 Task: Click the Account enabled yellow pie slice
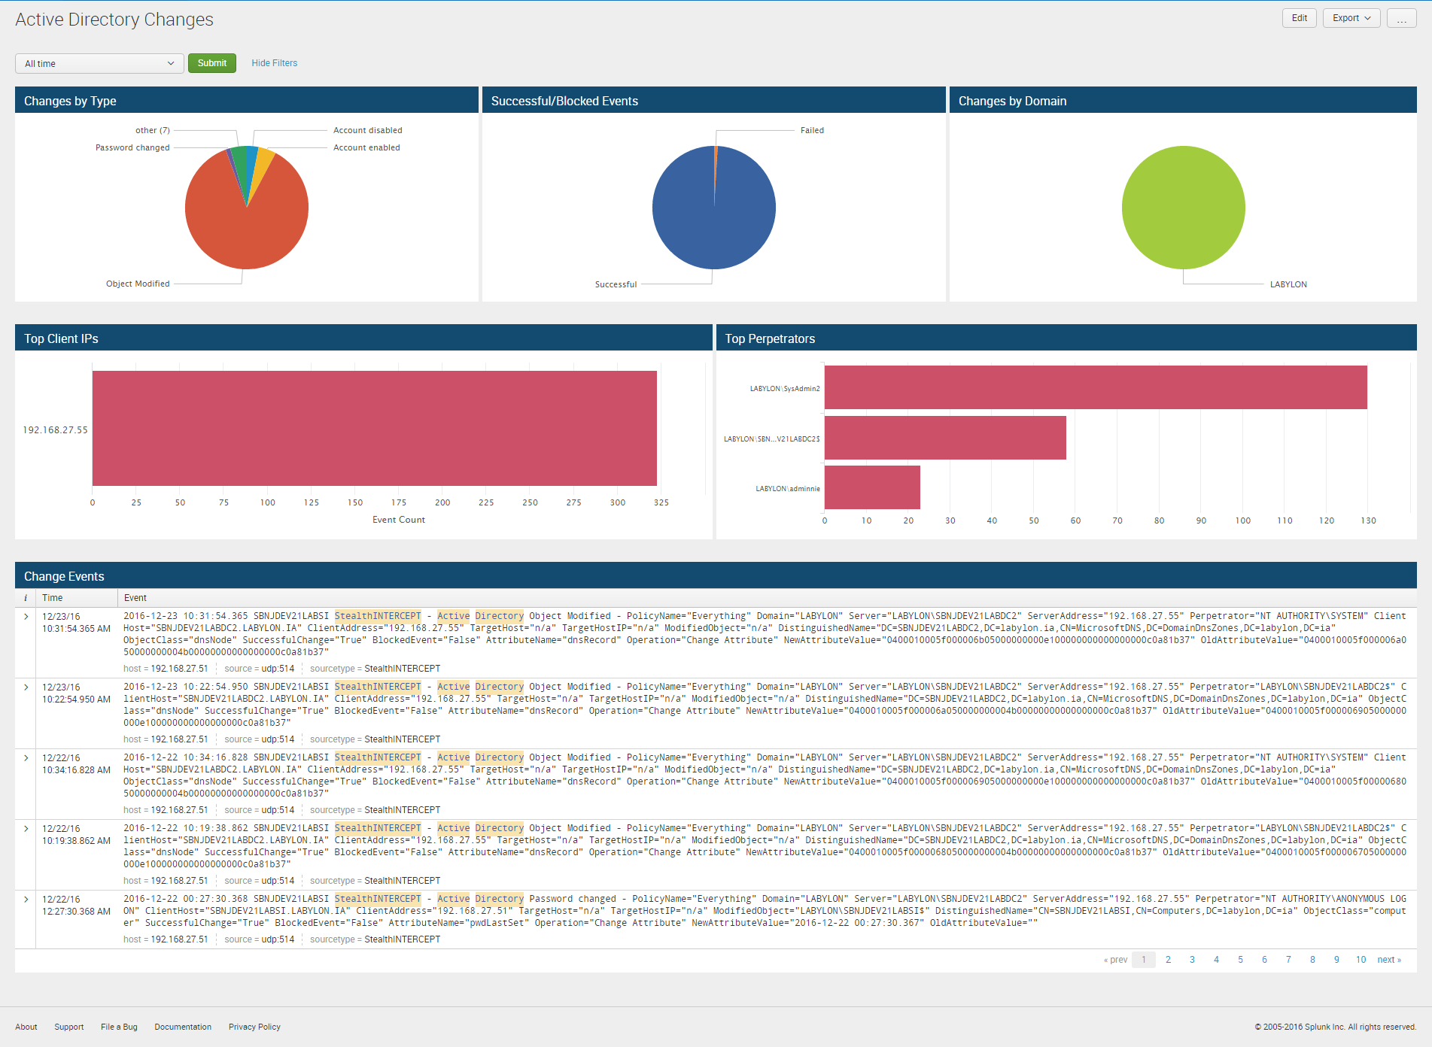(263, 166)
